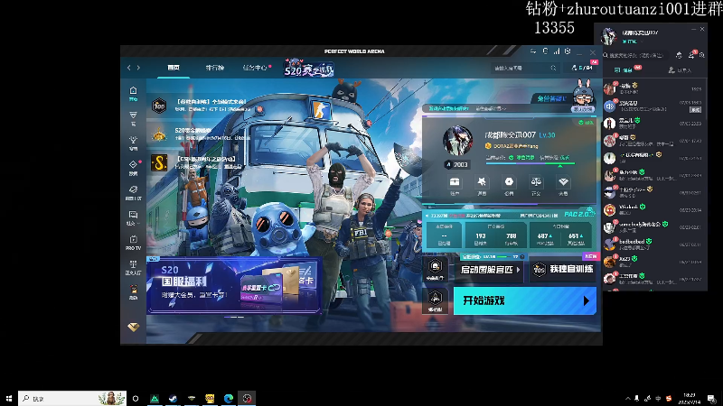The image size is (723, 406).
Task: Open Steam from the taskbar
Action: pyautogui.click(x=173, y=398)
